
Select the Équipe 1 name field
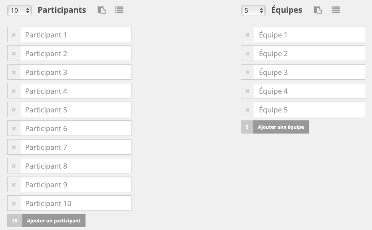(309, 35)
